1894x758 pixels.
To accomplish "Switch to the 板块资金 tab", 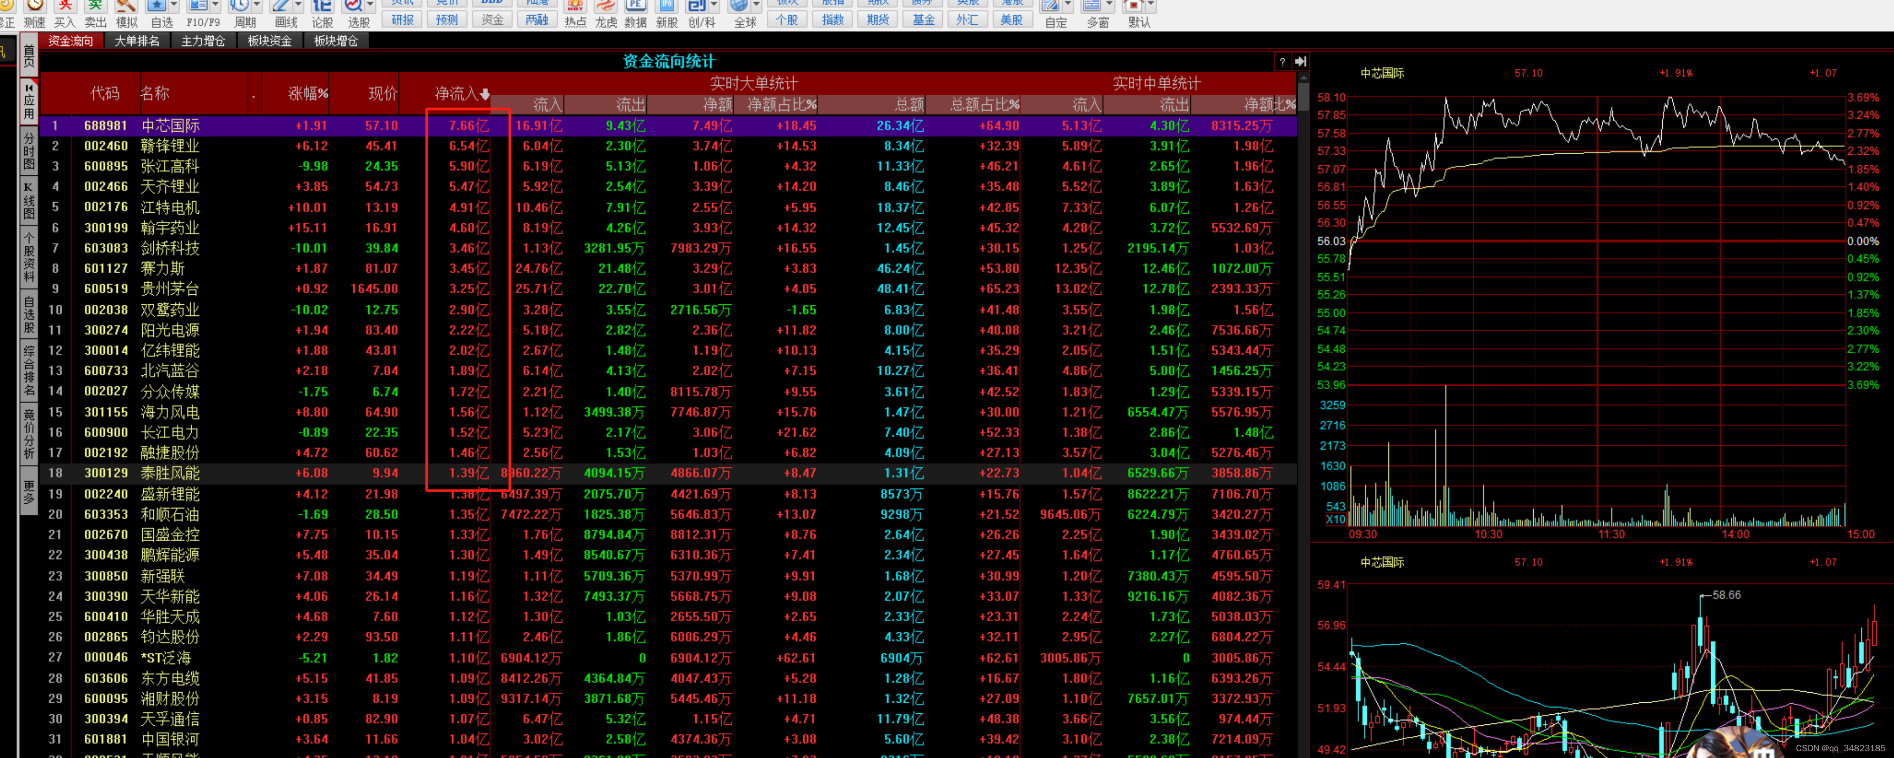I will click(270, 41).
